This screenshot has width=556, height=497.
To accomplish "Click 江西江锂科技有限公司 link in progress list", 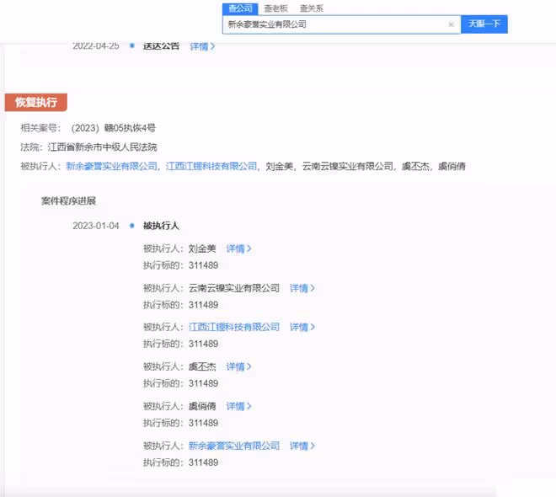I will tap(234, 327).
